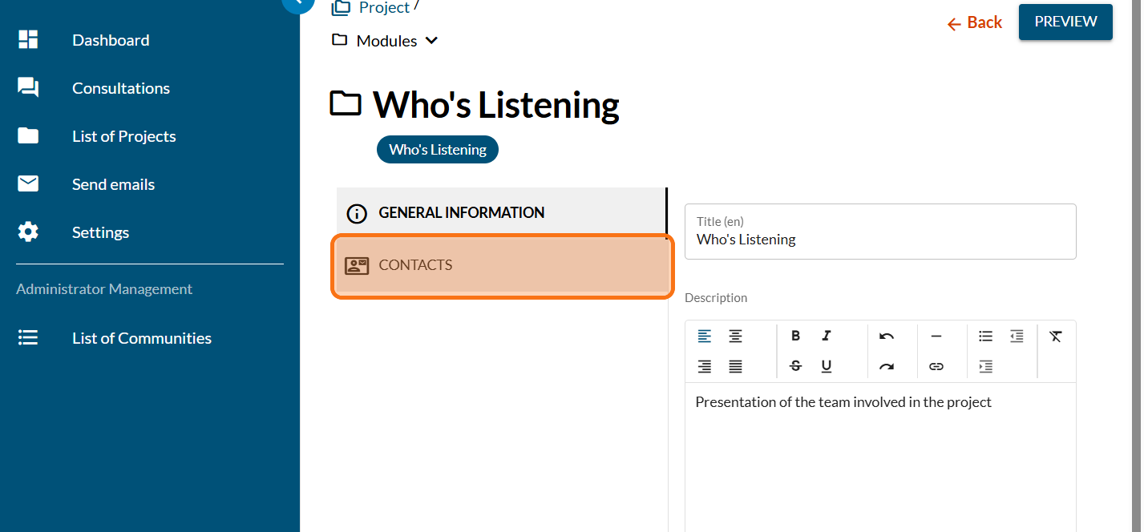Open List of Communities in sidebar
The image size is (1144, 532).
[x=141, y=338]
